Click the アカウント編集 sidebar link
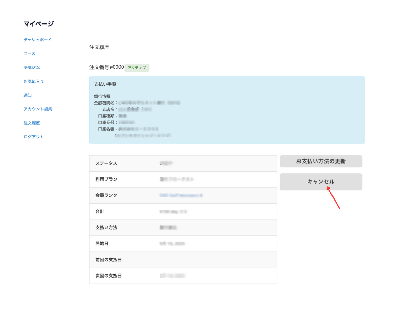 [x=38, y=109]
